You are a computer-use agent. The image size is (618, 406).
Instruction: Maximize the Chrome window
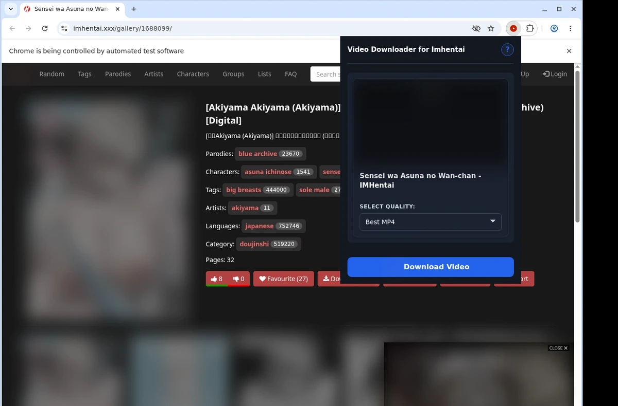pyautogui.click(x=559, y=9)
